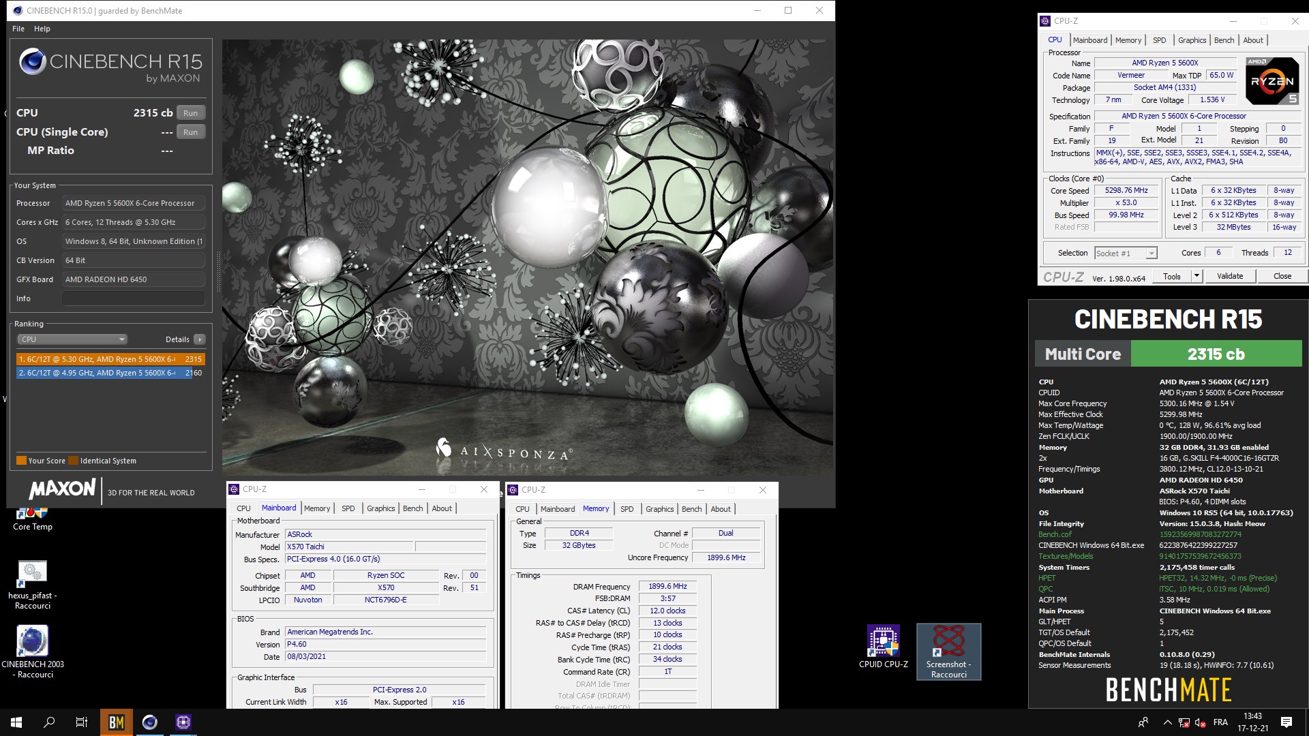Click Ryzen 5 logo in CPU-Z
This screenshot has width=1309, height=736.
coord(1272,80)
